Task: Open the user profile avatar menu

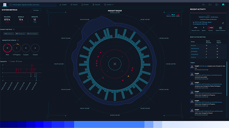Action: click(x=223, y=5)
